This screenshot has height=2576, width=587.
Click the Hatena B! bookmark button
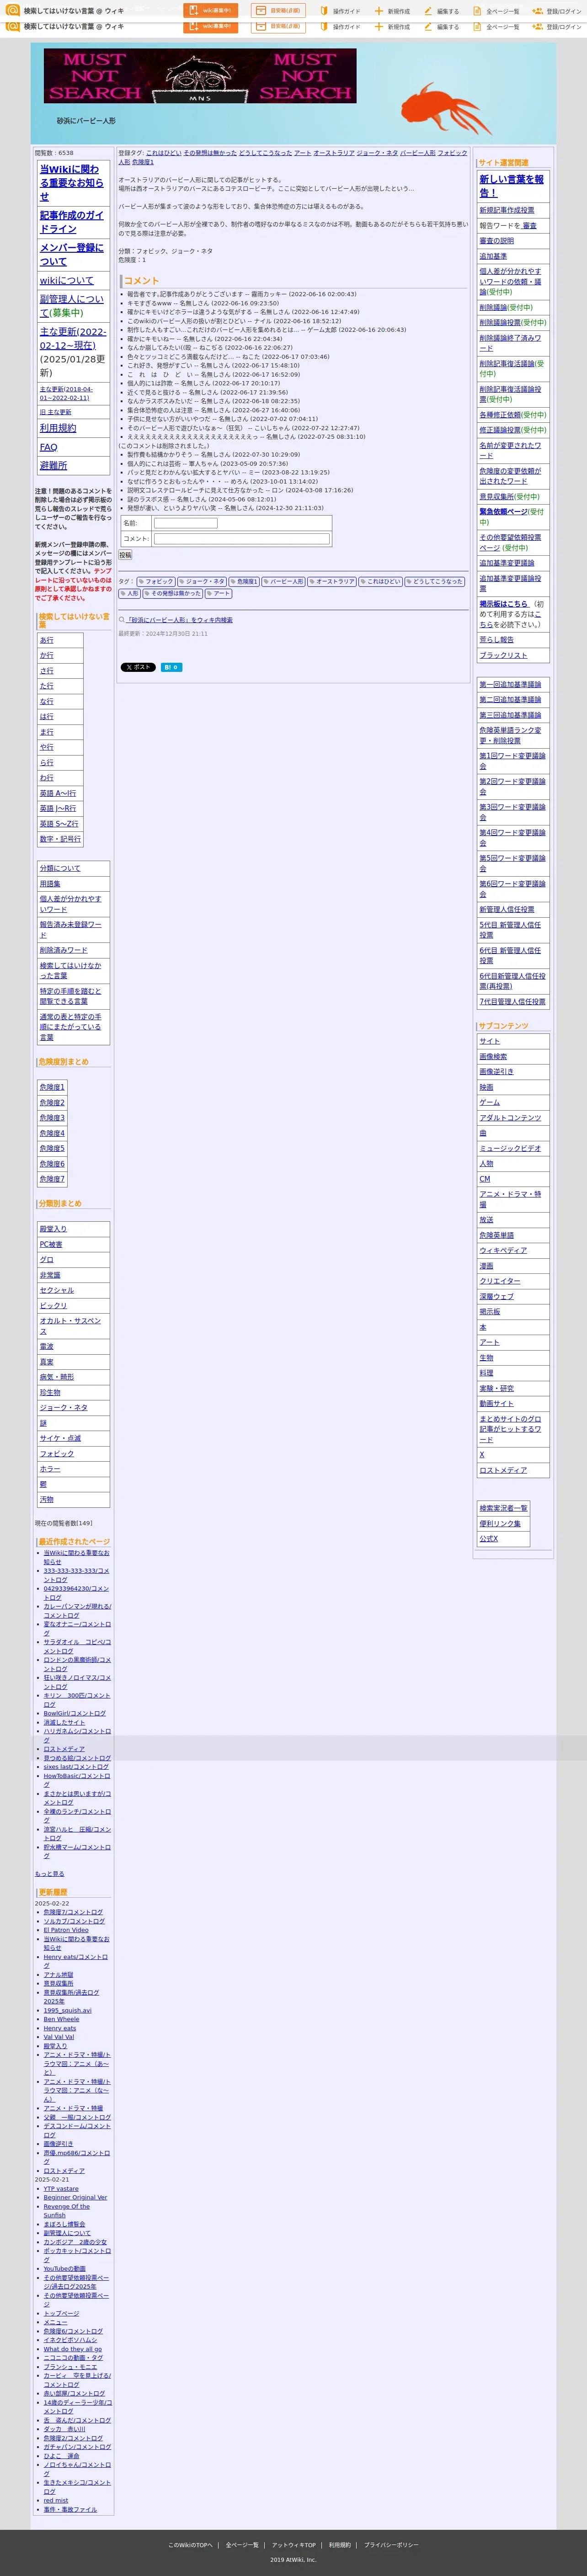click(171, 667)
